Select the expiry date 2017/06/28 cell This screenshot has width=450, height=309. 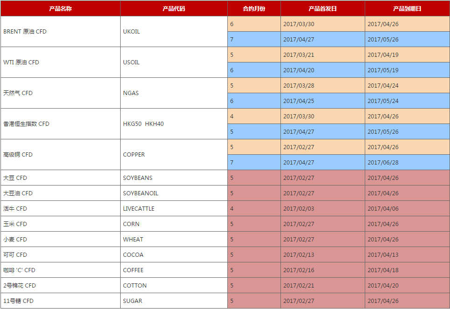tap(383, 163)
